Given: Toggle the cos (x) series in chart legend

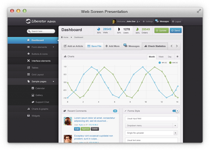Looking at the screenshot, I should pos(173,62).
